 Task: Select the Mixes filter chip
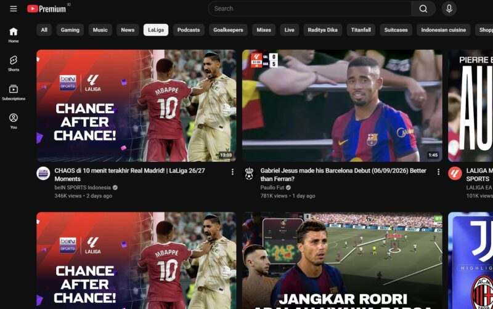pyautogui.click(x=264, y=30)
